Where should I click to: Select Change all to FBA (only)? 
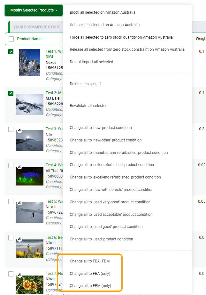(90, 274)
